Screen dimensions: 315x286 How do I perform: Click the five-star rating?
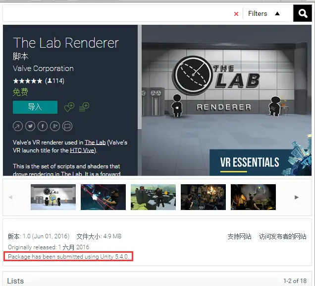tap(28, 81)
